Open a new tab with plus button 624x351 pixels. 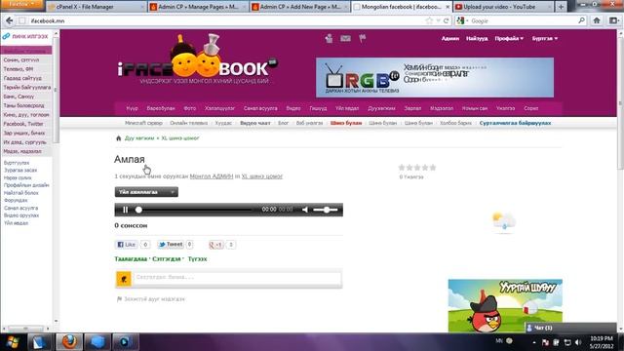click(561, 7)
